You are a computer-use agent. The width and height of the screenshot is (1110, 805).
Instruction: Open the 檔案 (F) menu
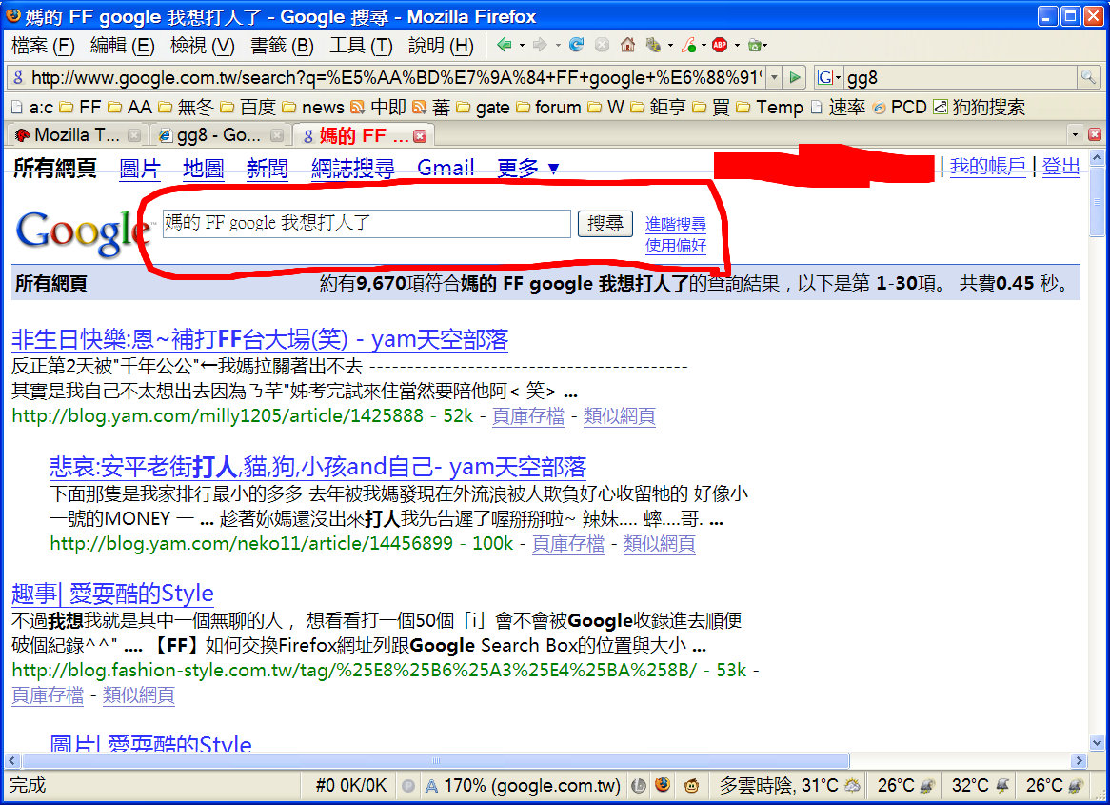tap(43, 46)
